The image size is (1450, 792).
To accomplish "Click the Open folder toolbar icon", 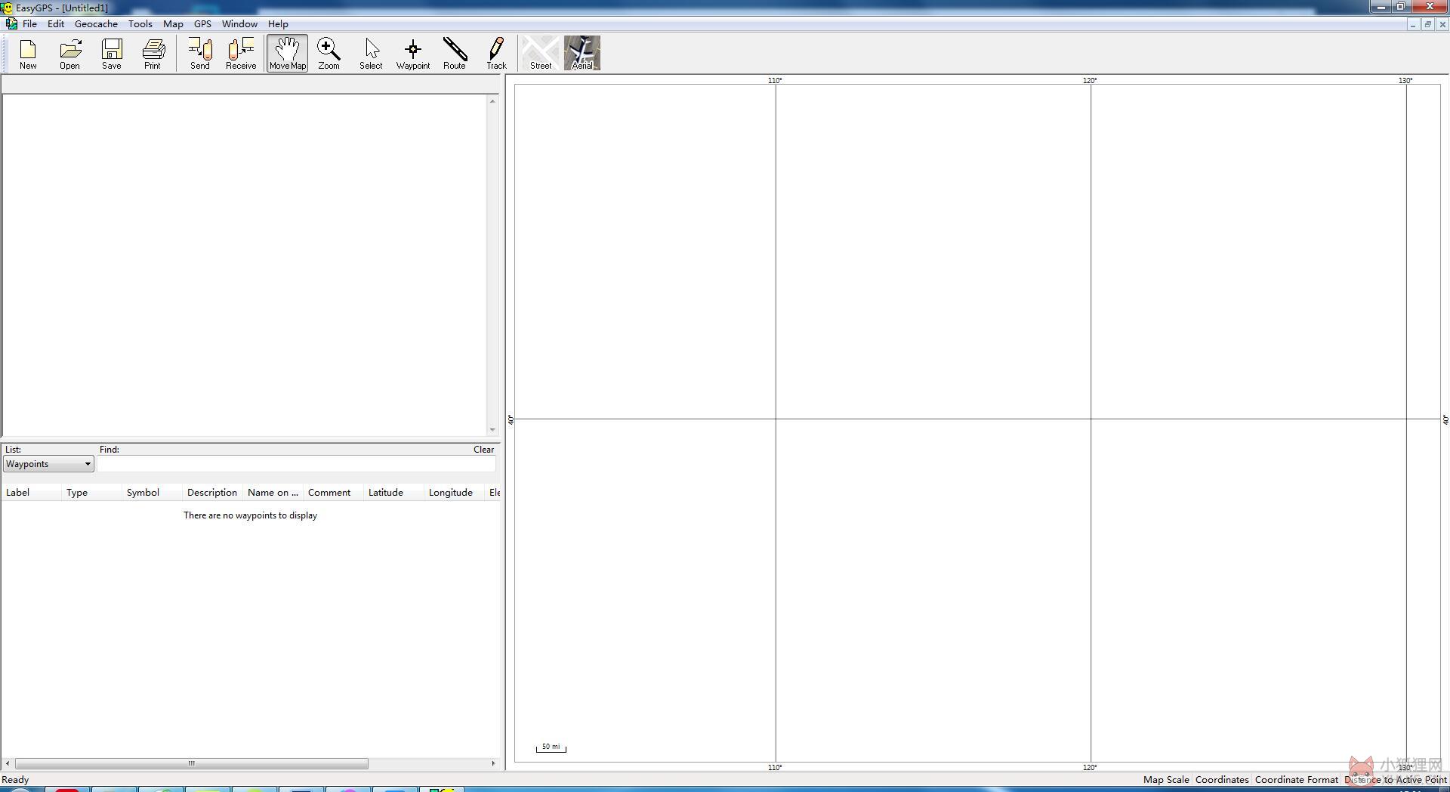I will point(69,53).
